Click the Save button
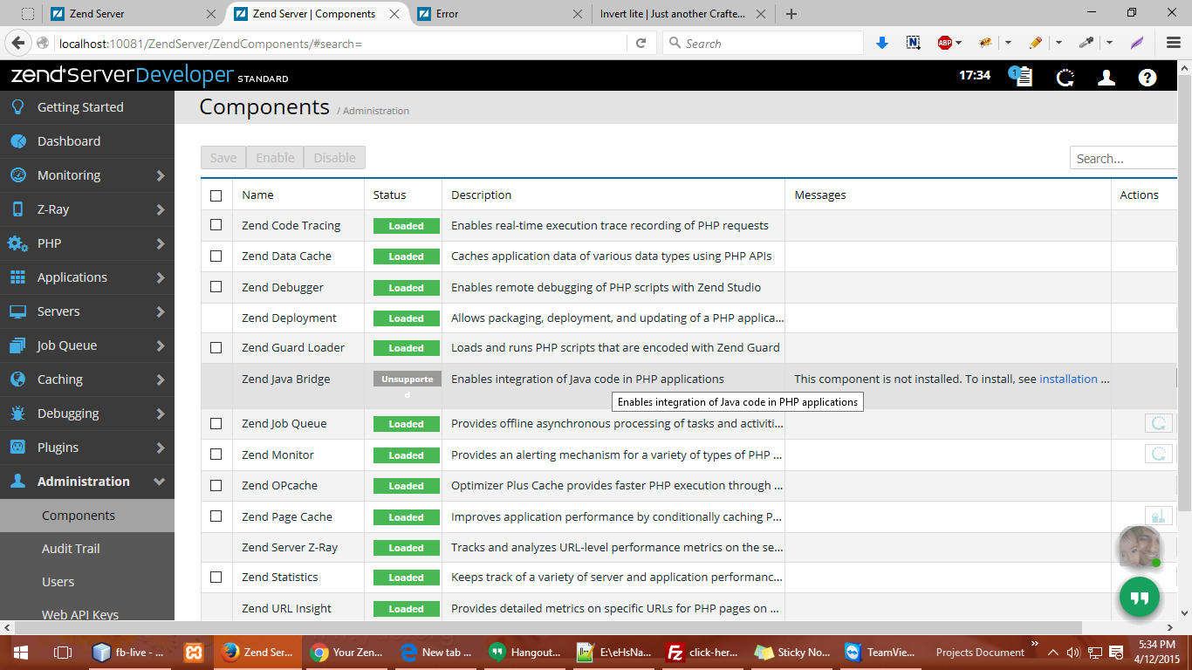 click(x=223, y=158)
